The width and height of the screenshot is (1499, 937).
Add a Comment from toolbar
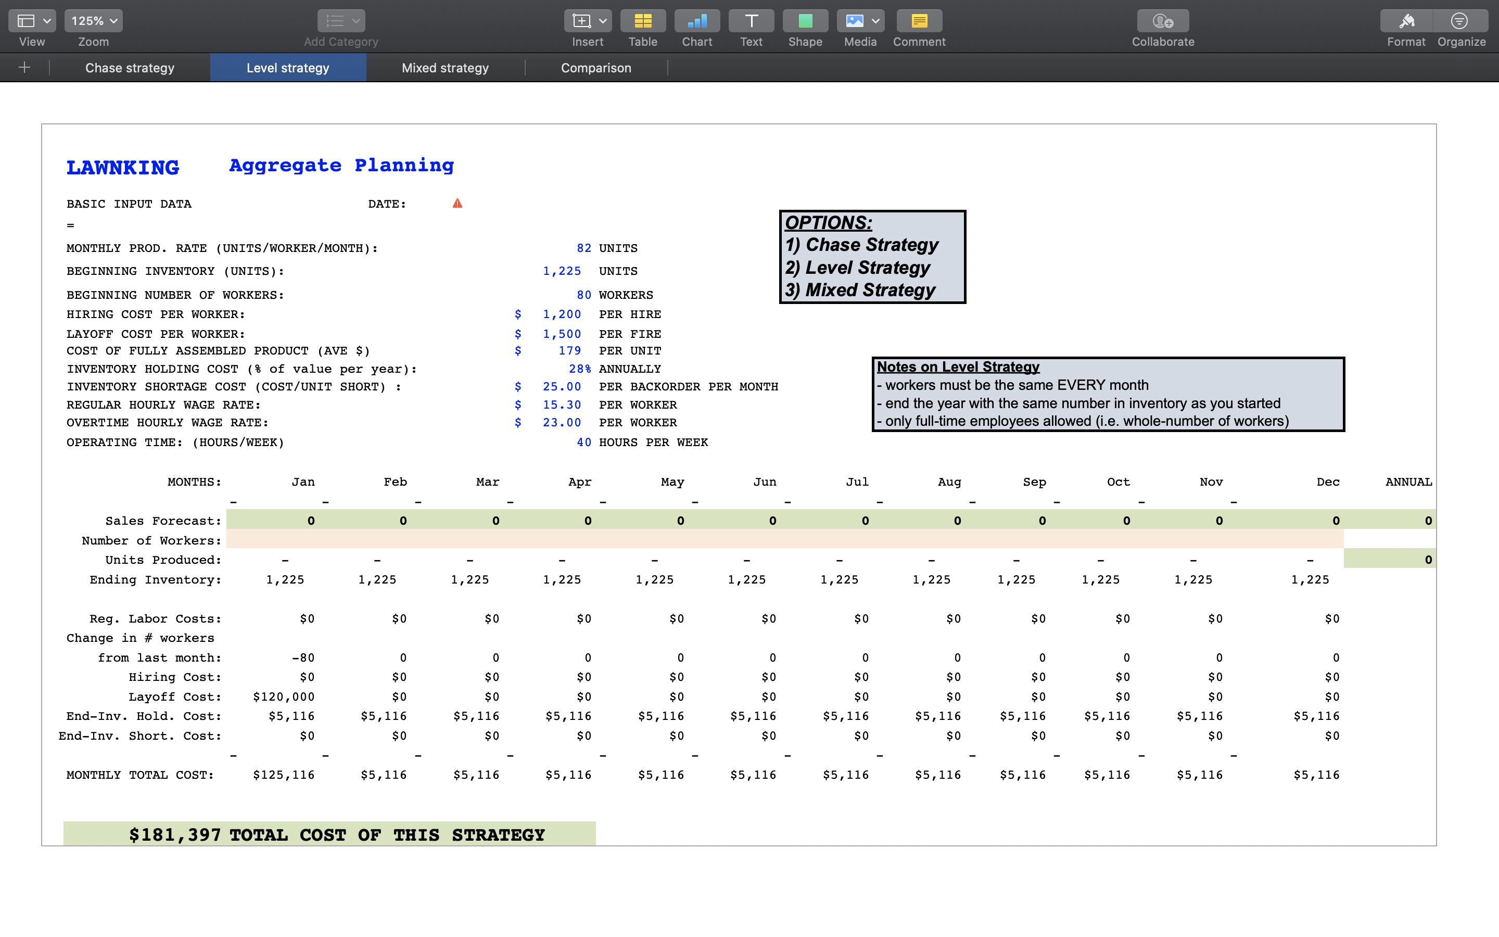(x=919, y=21)
